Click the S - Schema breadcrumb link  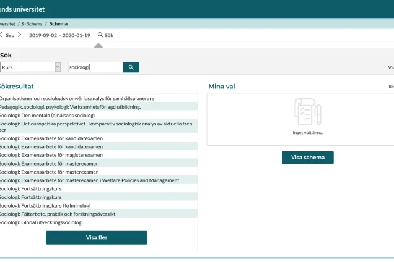point(31,23)
